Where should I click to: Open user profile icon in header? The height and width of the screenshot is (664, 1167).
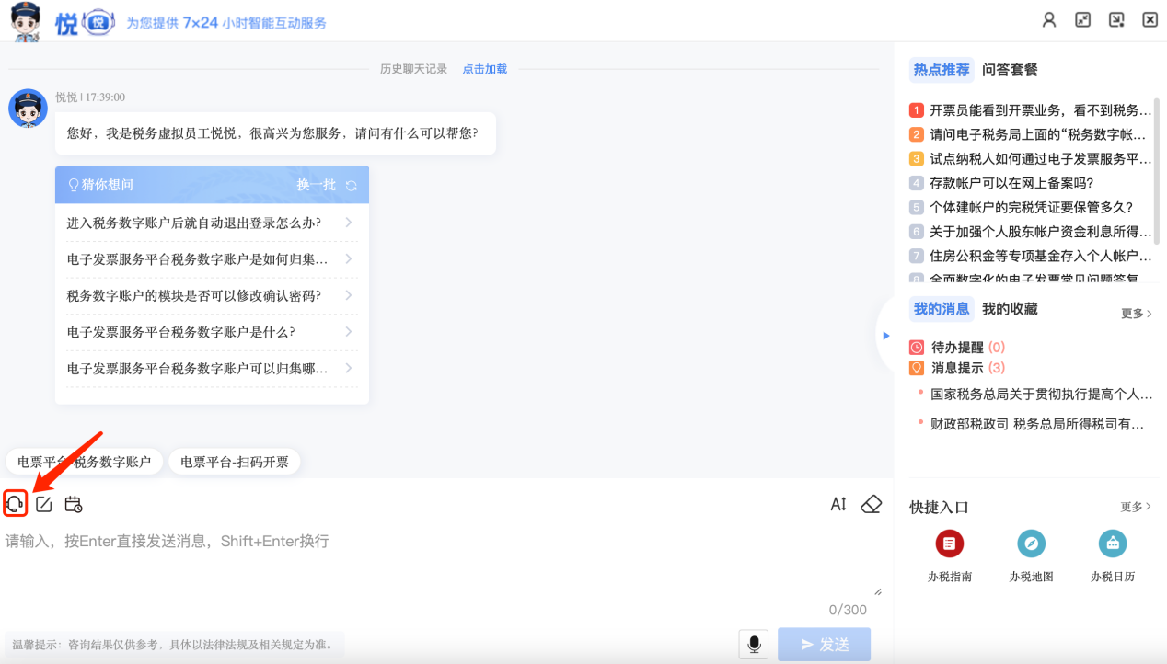pos(1049,19)
